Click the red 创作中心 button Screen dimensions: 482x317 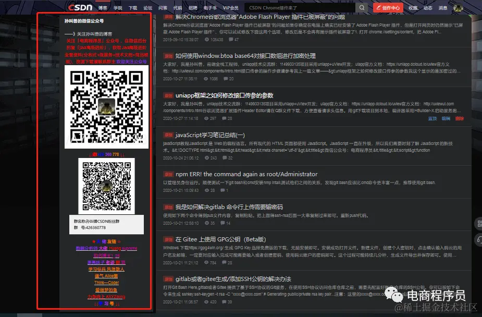point(388,8)
